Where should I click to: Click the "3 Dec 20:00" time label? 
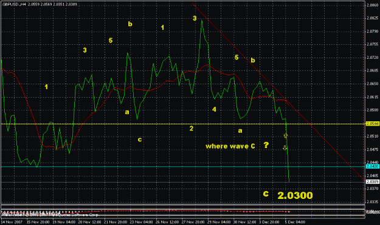pyautogui.click(x=269, y=222)
